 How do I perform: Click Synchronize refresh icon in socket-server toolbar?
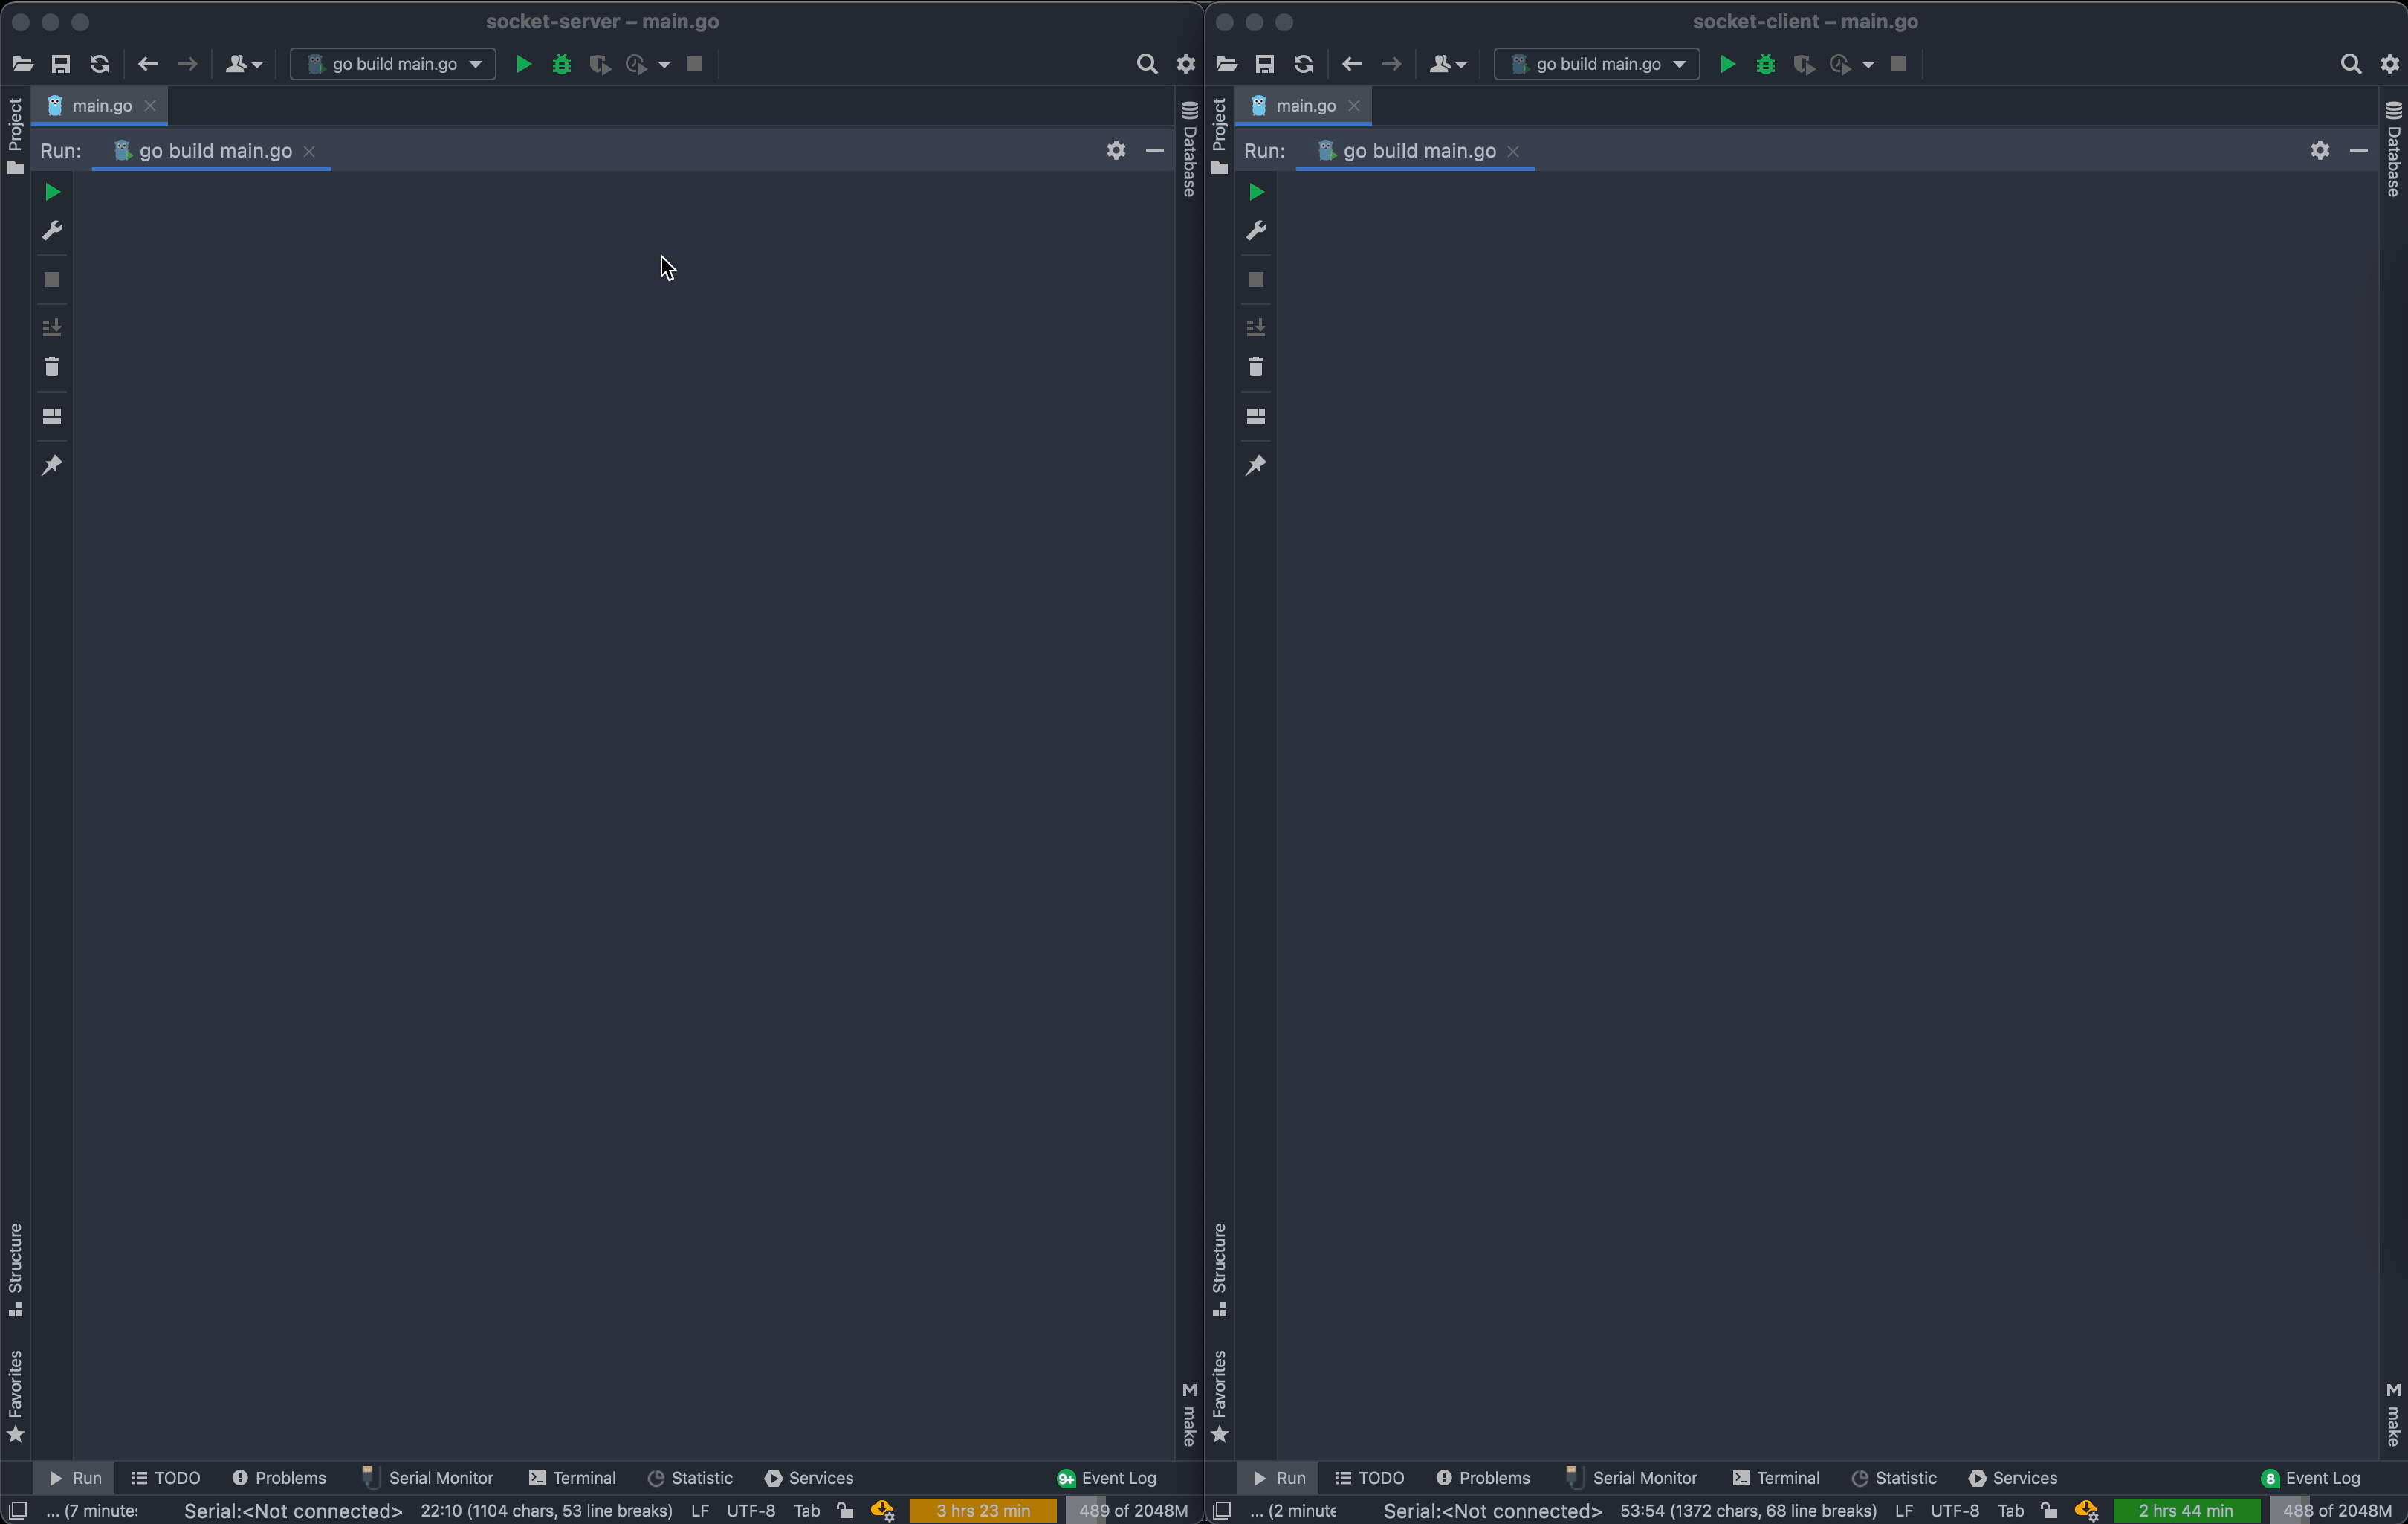click(x=99, y=65)
